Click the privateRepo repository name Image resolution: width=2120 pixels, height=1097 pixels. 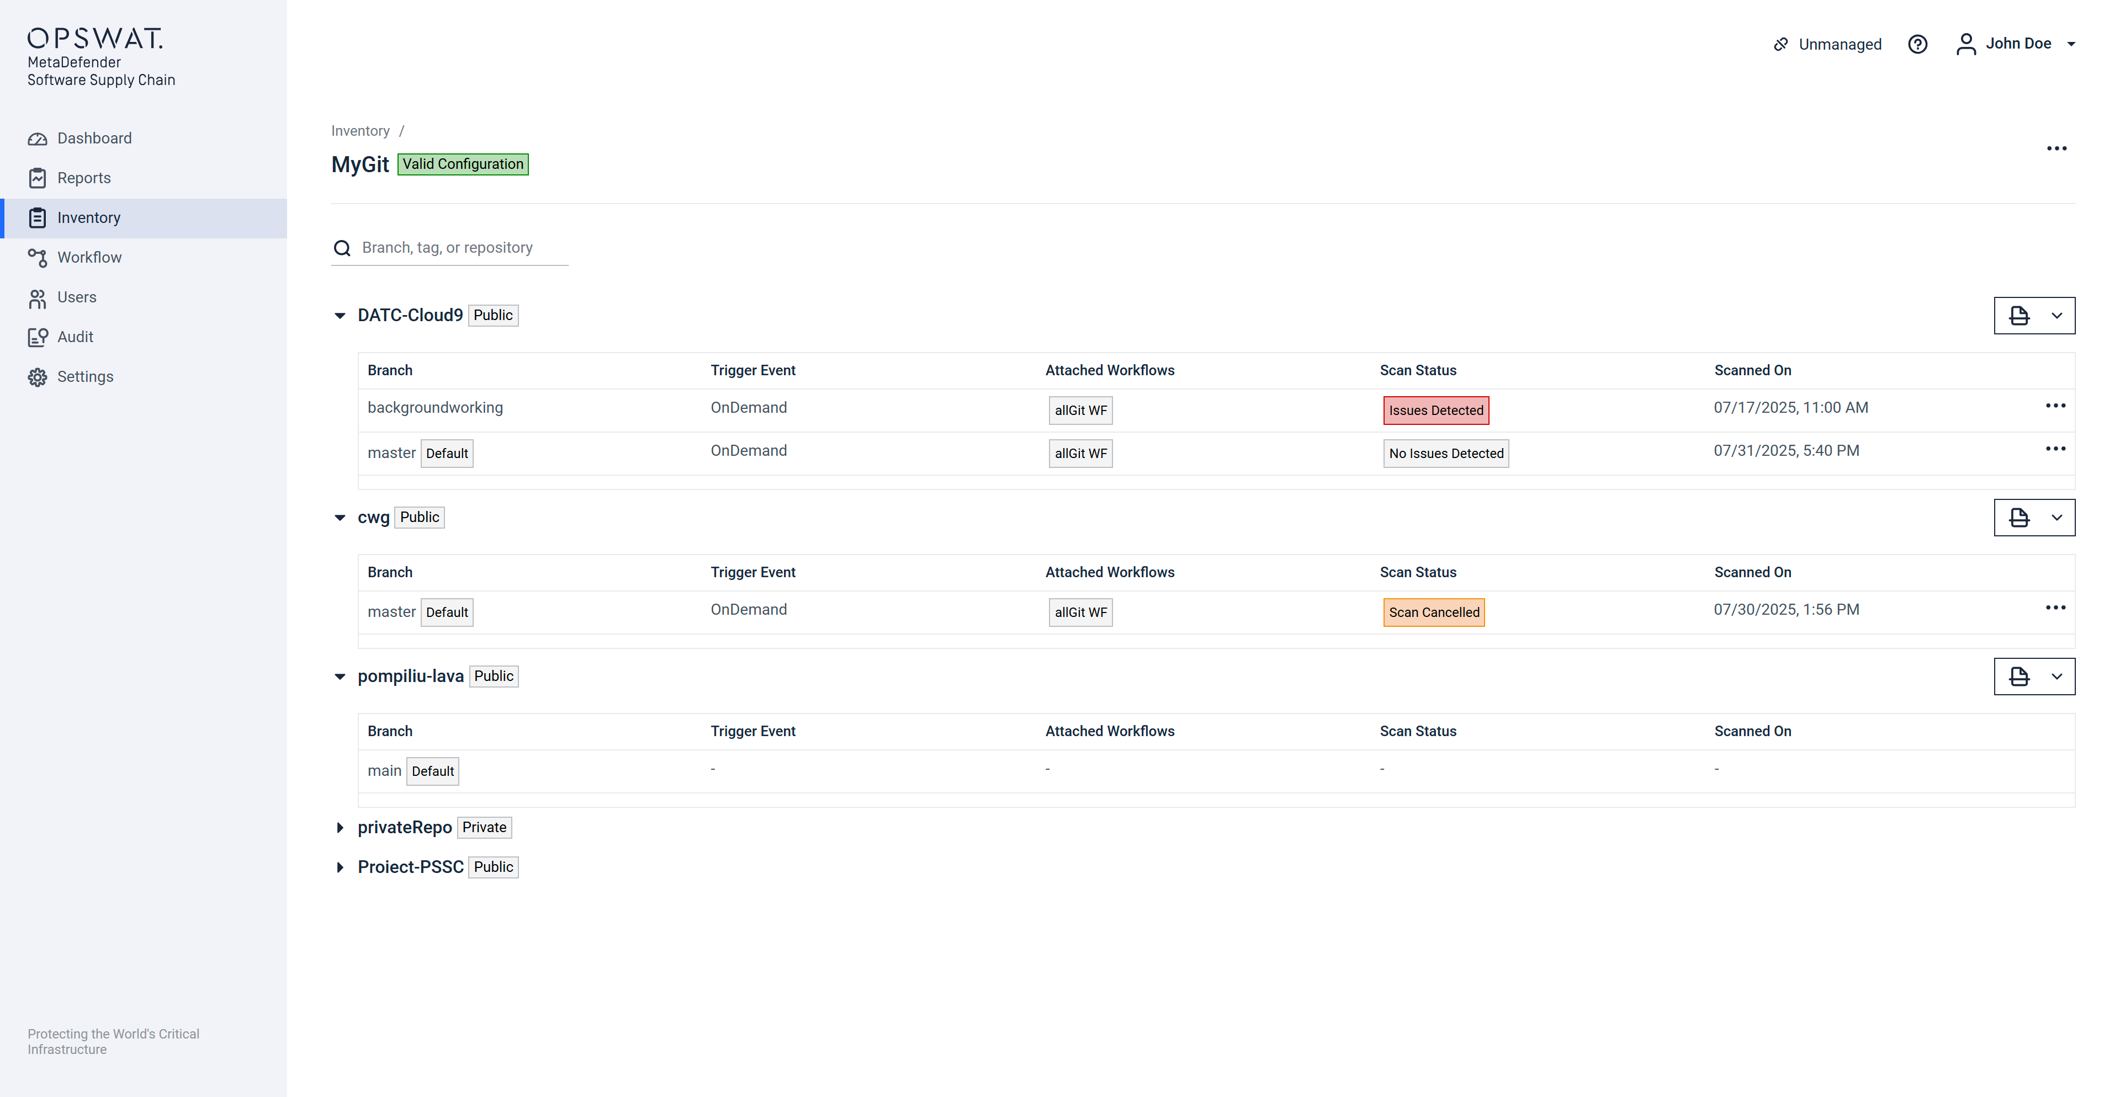pos(404,828)
